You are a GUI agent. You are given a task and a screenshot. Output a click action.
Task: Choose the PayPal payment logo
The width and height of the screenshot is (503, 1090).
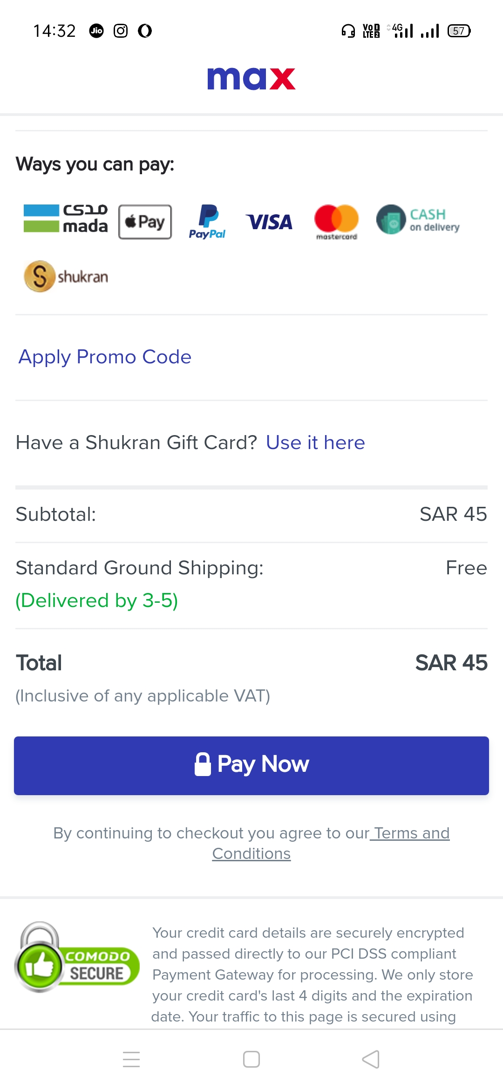click(x=207, y=222)
